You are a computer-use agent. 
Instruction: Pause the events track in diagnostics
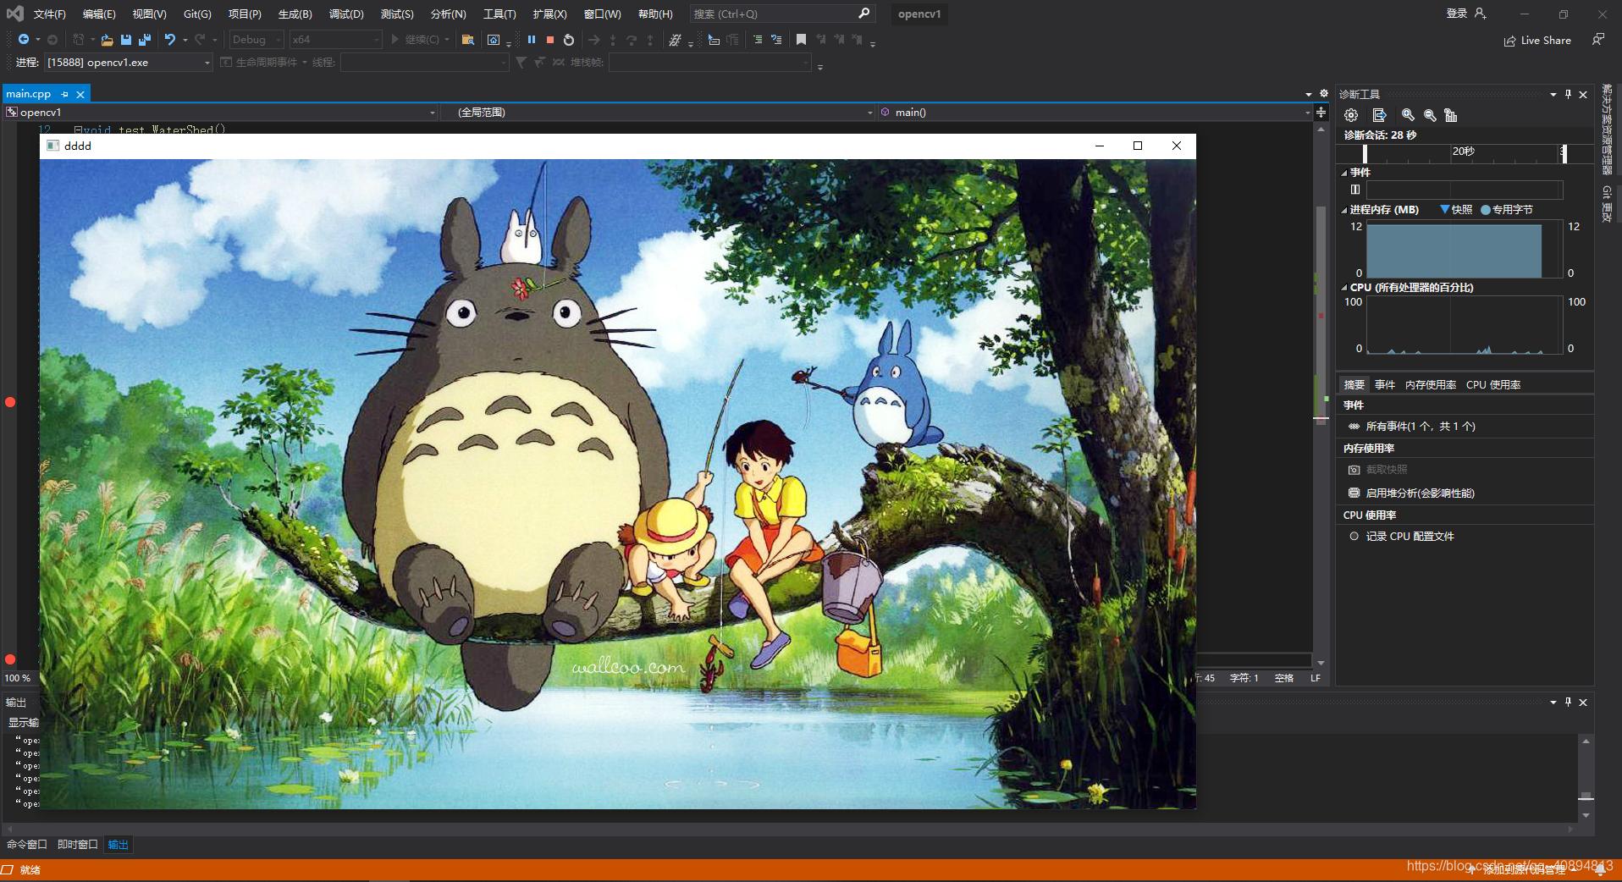1355,190
